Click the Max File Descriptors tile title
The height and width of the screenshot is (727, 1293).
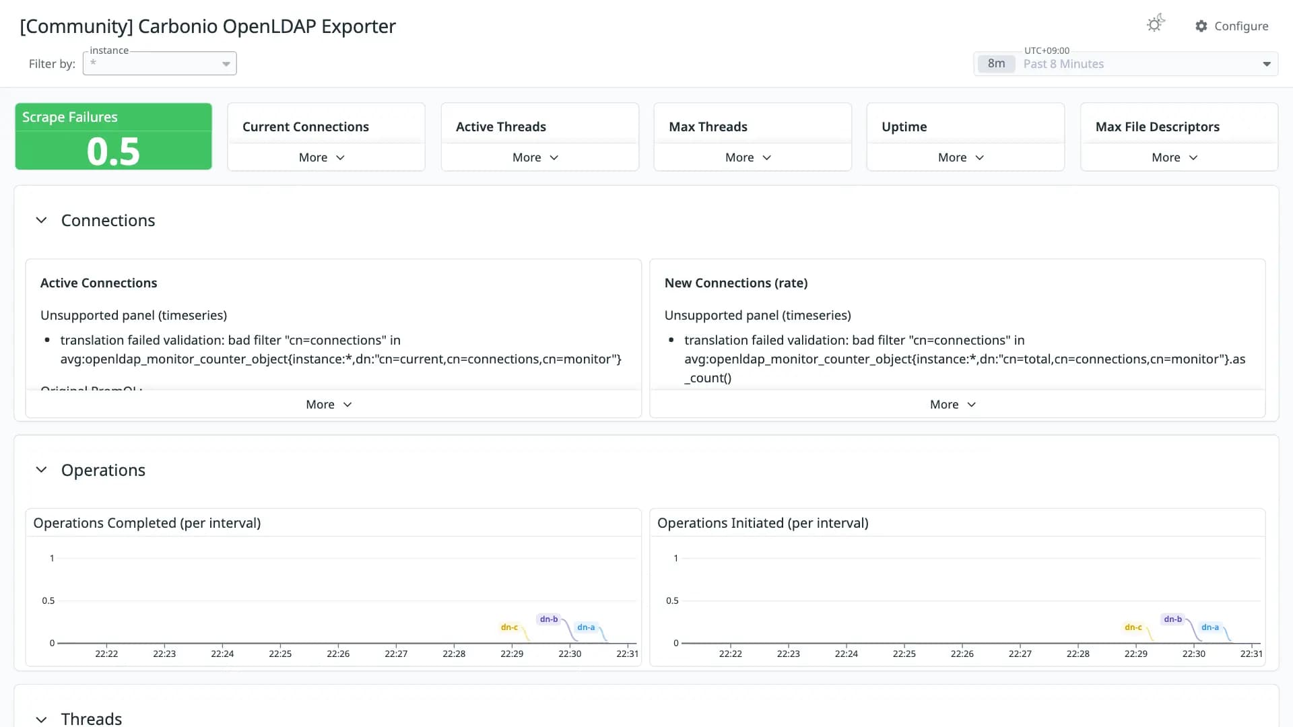tap(1158, 127)
